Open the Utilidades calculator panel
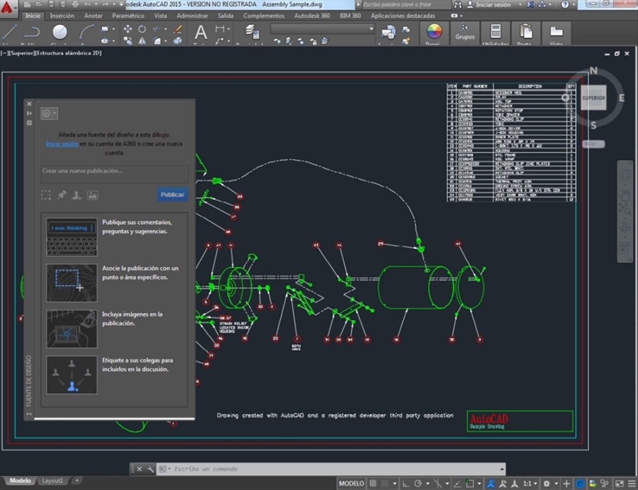This screenshot has height=490, width=638. point(495,33)
